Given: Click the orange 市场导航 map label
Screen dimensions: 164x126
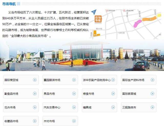Looking at the screenshot, I should (98, 19).
